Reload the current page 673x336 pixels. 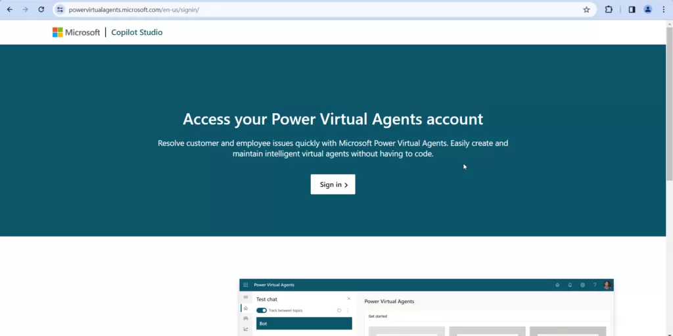tap(41, 10)
